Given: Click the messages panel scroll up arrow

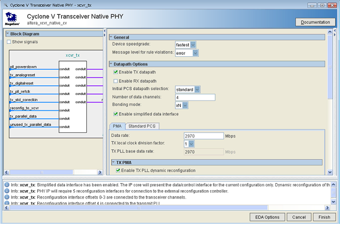Looking at the screenshot, I should [x=333, y=184].
